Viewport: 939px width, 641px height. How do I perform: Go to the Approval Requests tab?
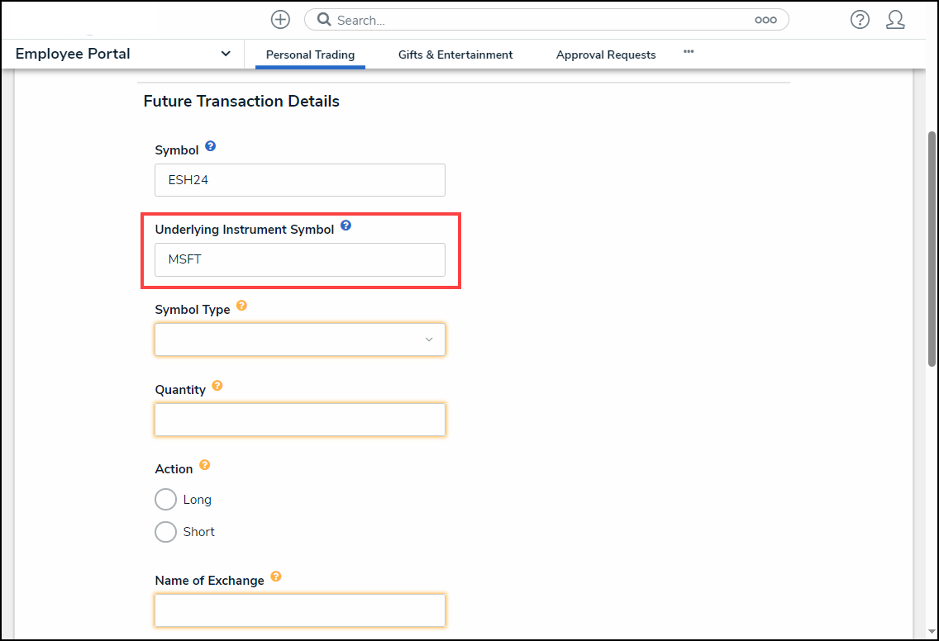click(606, 55)
